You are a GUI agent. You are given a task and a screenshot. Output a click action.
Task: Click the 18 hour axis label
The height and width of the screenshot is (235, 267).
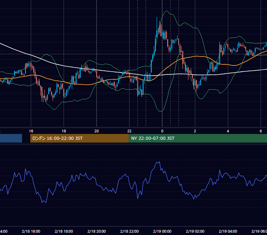64,131
